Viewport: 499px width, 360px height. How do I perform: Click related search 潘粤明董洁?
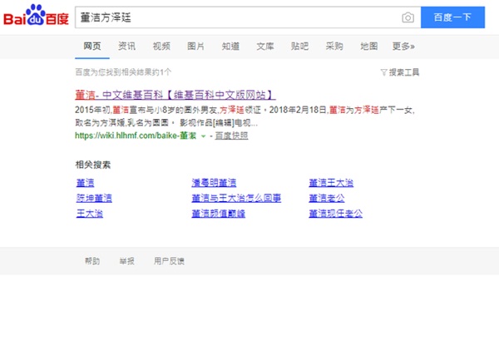(x=215, y=183)
